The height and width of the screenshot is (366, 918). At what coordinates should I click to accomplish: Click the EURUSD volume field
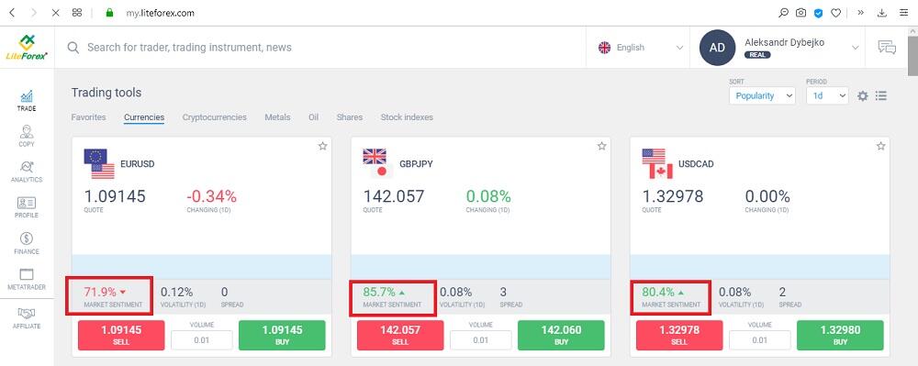point(201,340)
